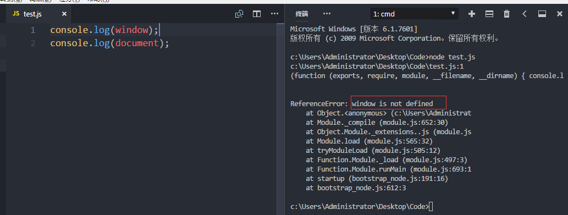Click the 版权所有 copyright line in terminal

pos(394,38)
